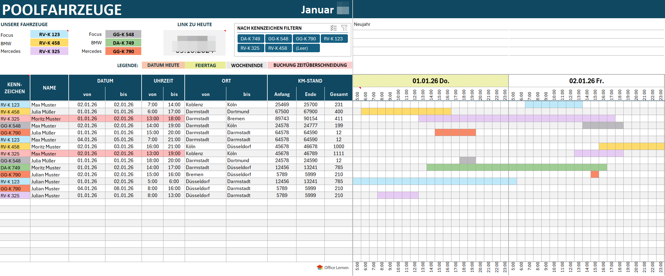Click the Office Lernen logo
The image size is (665, 276).
tap(333, 267)
